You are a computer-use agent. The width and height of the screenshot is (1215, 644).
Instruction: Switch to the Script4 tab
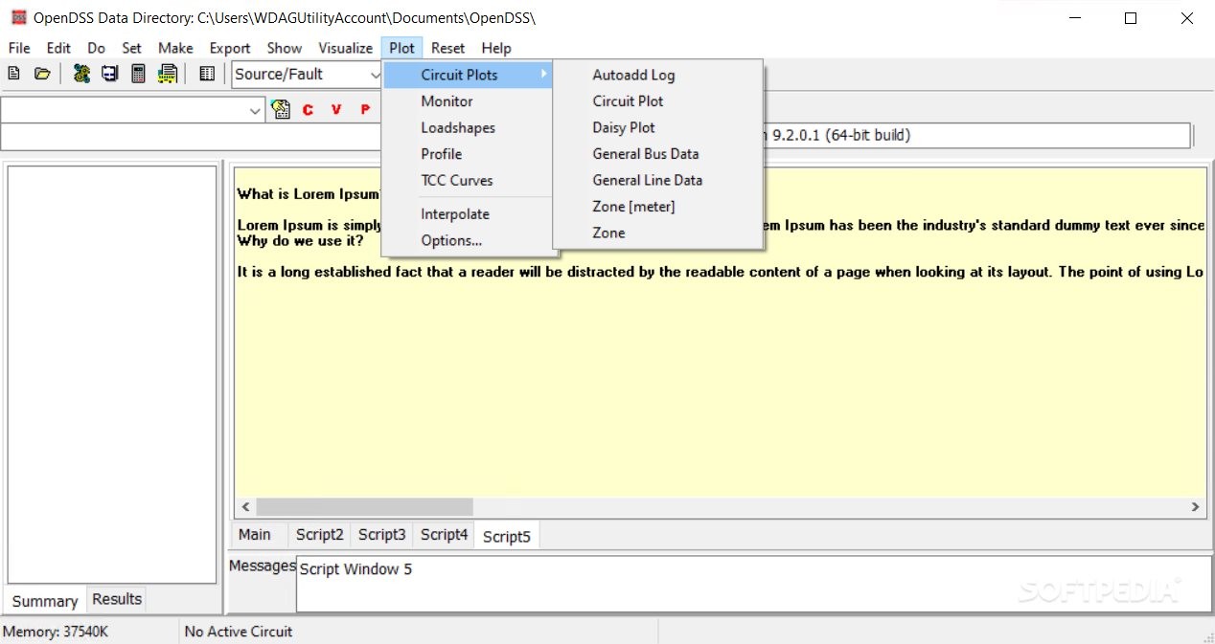pos(444,535)
